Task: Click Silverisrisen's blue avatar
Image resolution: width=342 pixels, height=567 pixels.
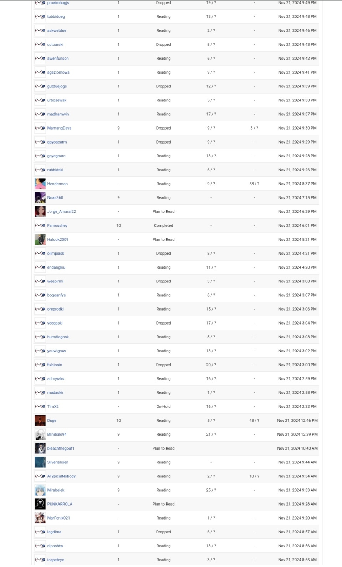Action: pyautogui.click(x=40, y=462)
